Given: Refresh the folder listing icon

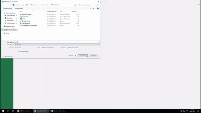Looking at the screenshot, I should click(x=75, y=5).
